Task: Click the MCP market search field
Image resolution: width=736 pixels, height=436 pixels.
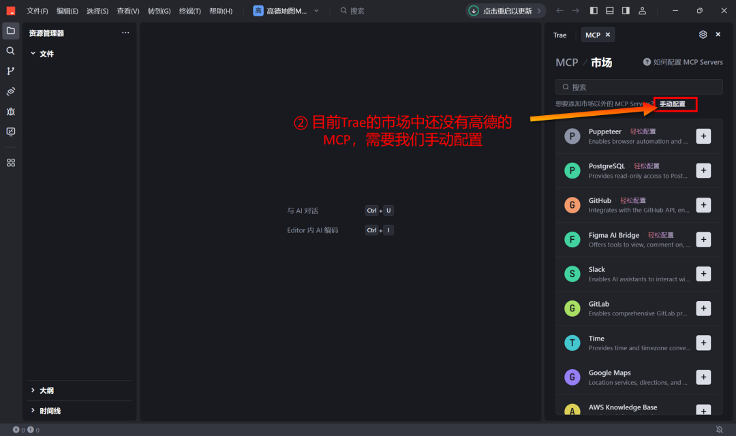Action: tap(639, 87)
